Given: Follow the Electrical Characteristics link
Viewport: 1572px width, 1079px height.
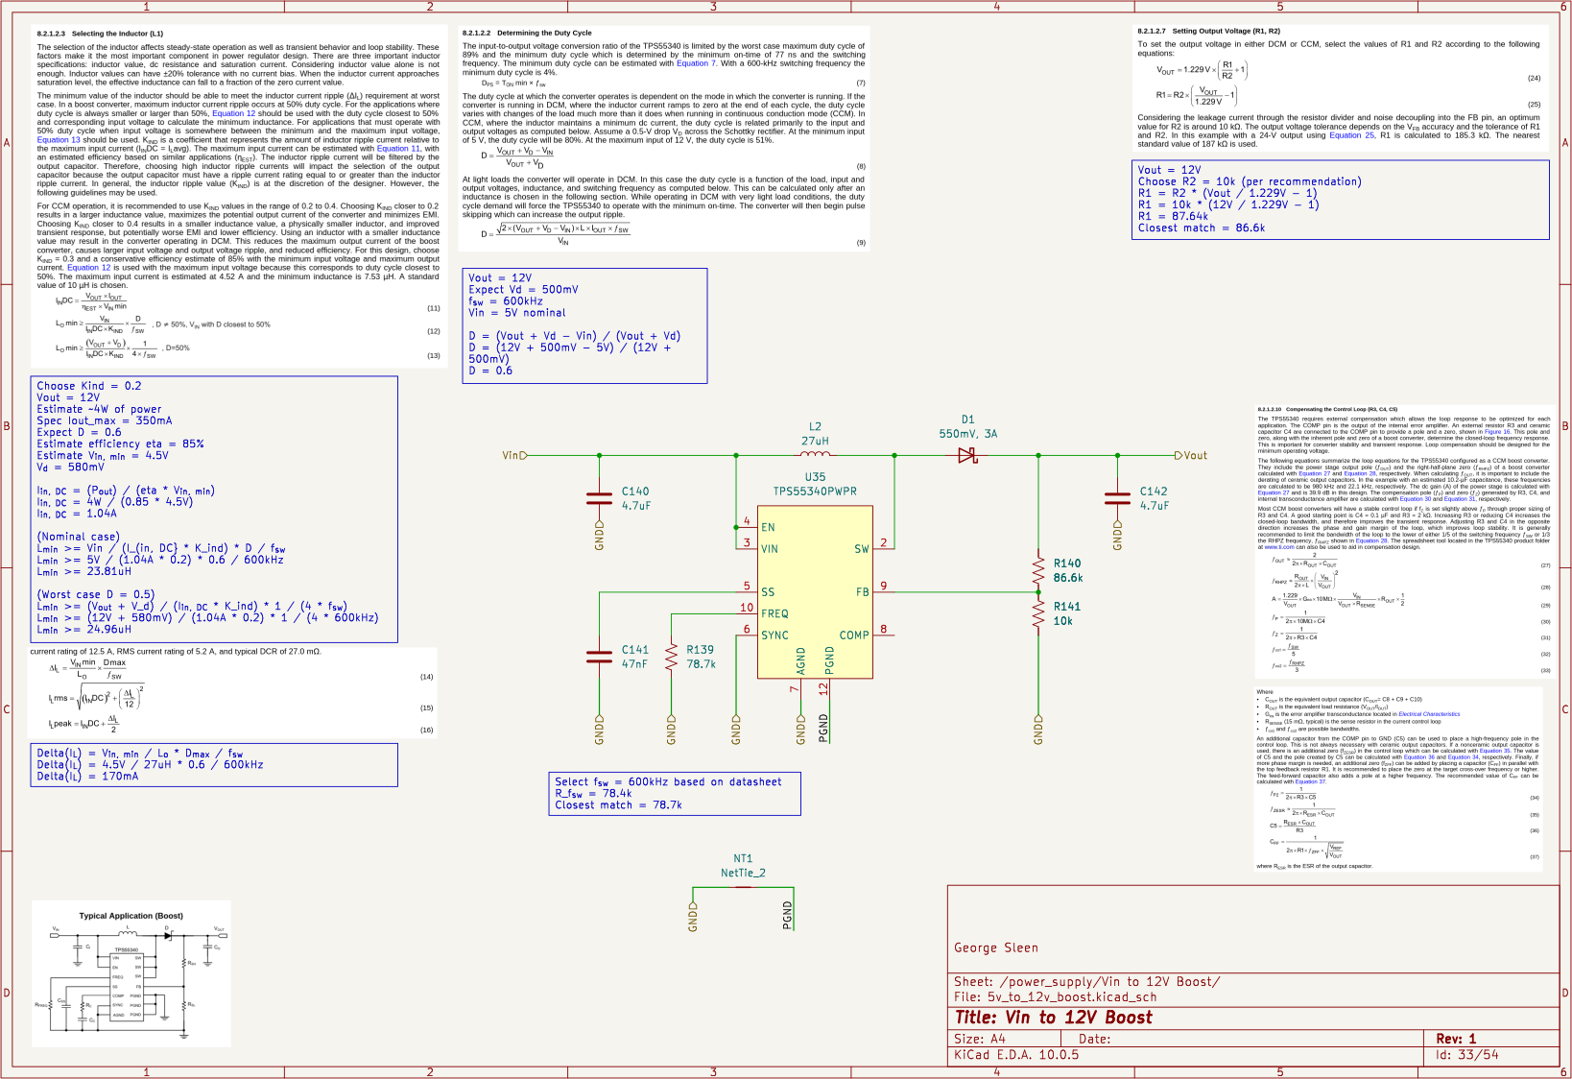Looking at the screenshot, I should click(1429, 714).
